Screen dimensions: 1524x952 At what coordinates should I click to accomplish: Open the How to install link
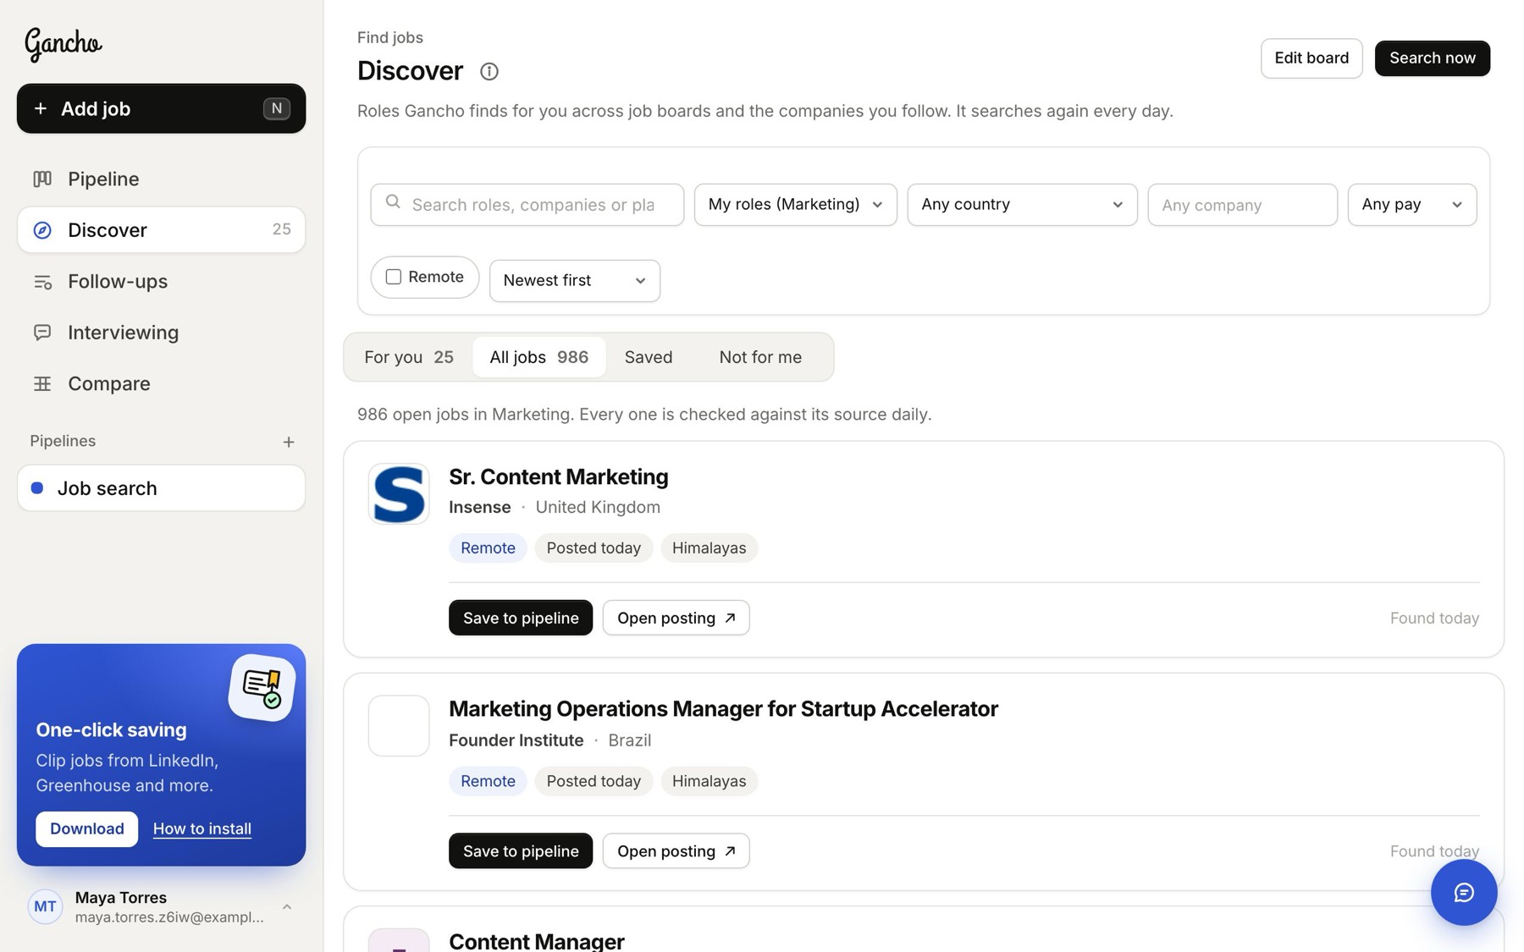202,829
